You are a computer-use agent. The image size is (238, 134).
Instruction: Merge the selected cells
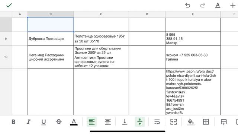(x=174, y=122)
